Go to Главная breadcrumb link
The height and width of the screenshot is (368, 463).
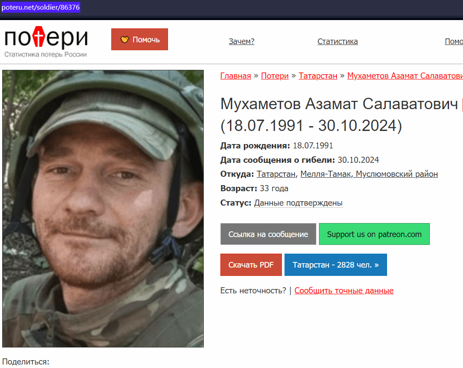pos(236,76)
